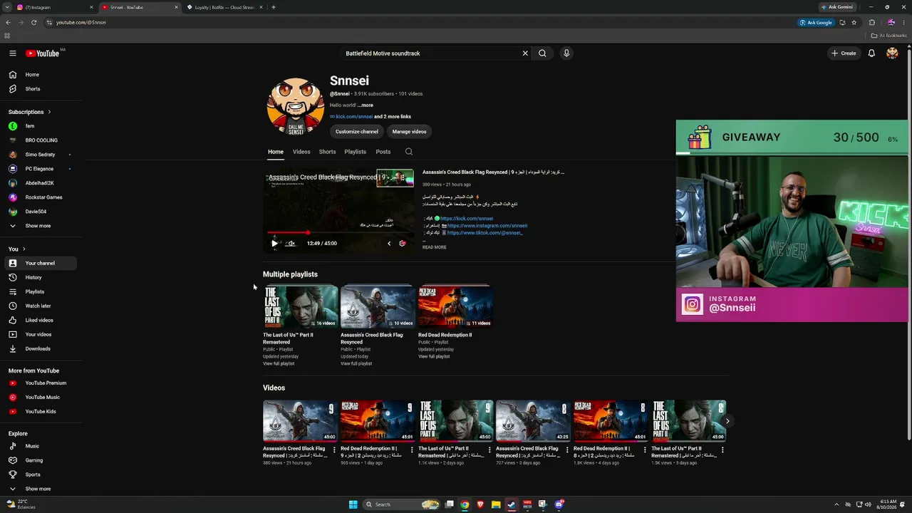This screenshot has width=912, height=513.
Task: Open The Last of Us Part II playlist thumbnail
Action: coord(301,306)
